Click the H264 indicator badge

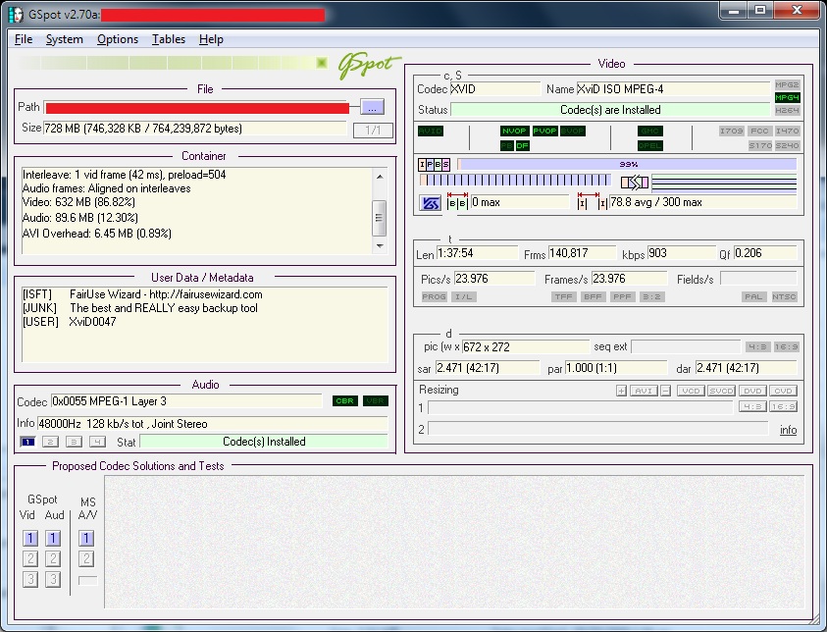tap(787, 110)
